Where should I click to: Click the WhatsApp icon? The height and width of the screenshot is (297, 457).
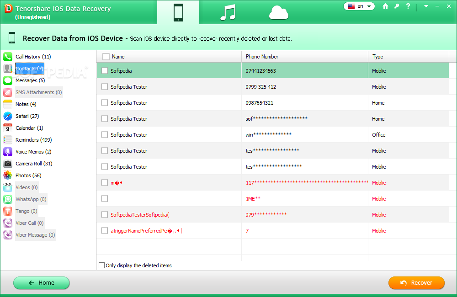[x=8, y=199]
